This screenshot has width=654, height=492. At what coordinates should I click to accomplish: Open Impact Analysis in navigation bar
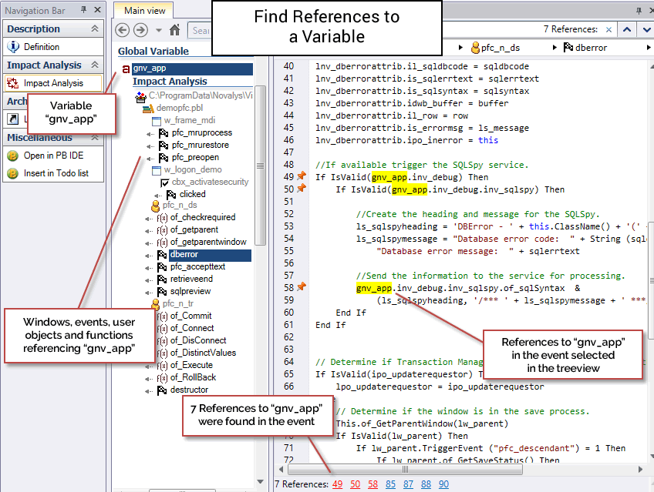coord(52,83)
